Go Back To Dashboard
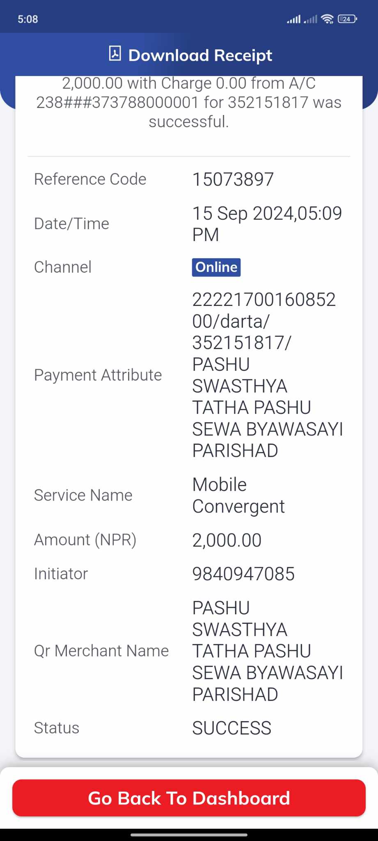Viewport: 378px width, 841px height. (189, 798)
